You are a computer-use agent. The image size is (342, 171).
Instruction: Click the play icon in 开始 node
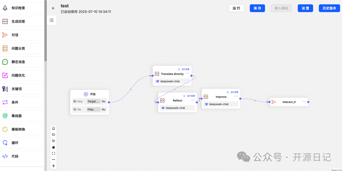(x=86, y=94)
